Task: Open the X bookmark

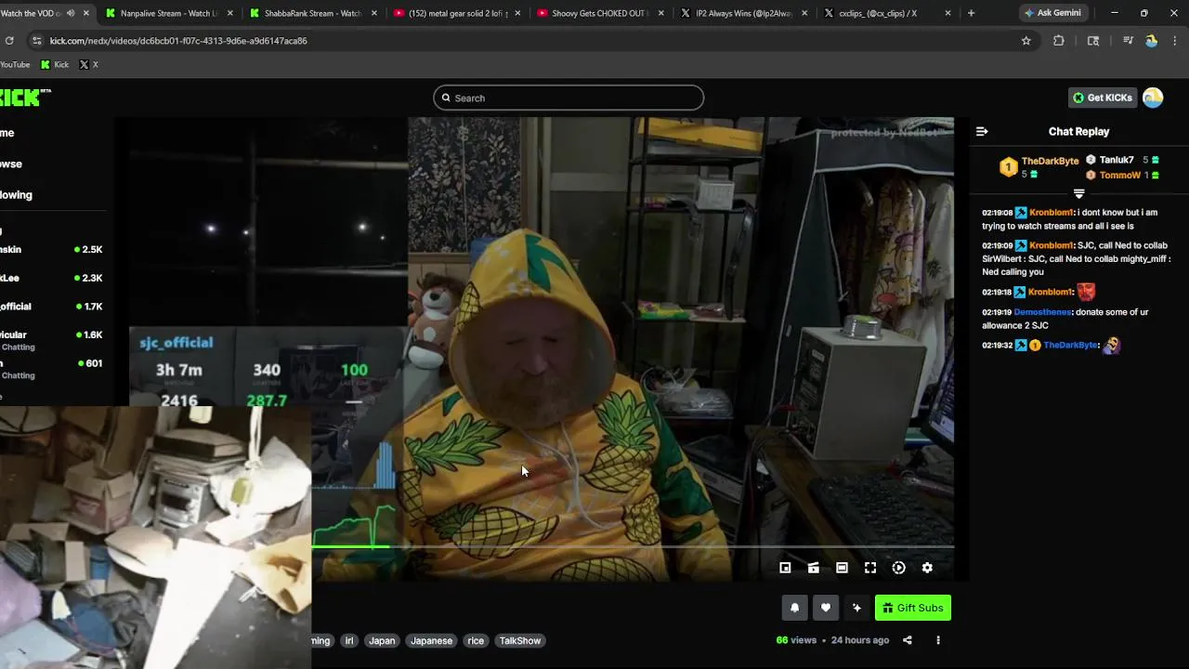Action: tap(89, 64)
